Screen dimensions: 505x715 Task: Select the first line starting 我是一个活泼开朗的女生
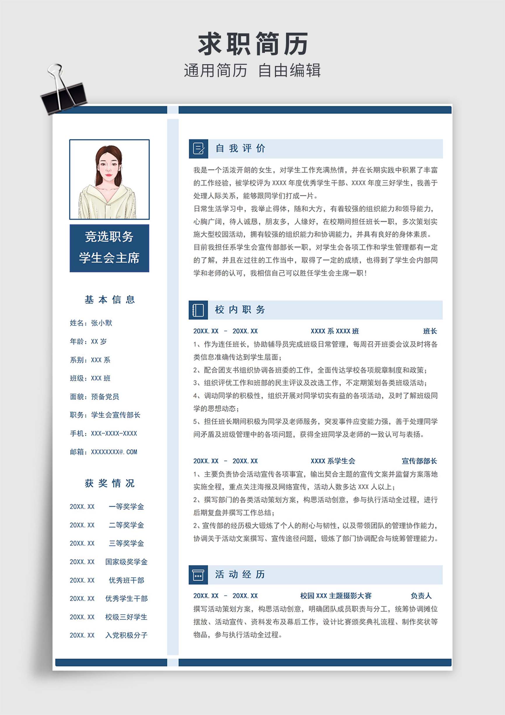tap(315, 170)
